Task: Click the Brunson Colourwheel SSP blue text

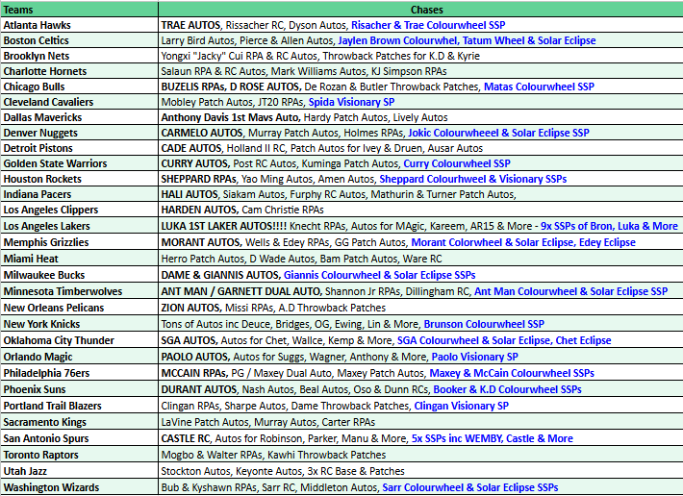Action: click(x=484, y=325)
